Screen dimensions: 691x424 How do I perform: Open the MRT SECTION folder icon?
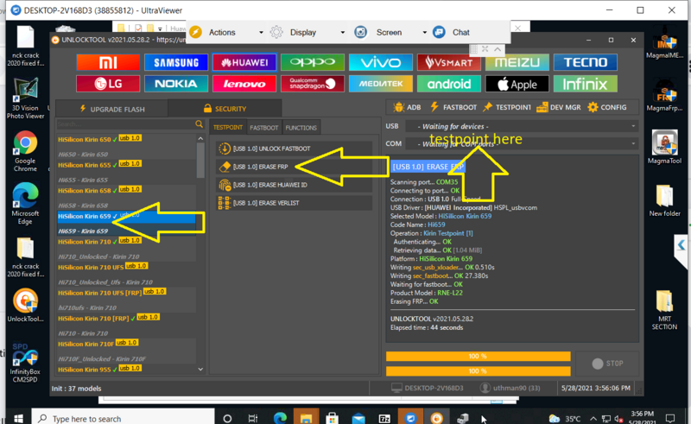664,309
